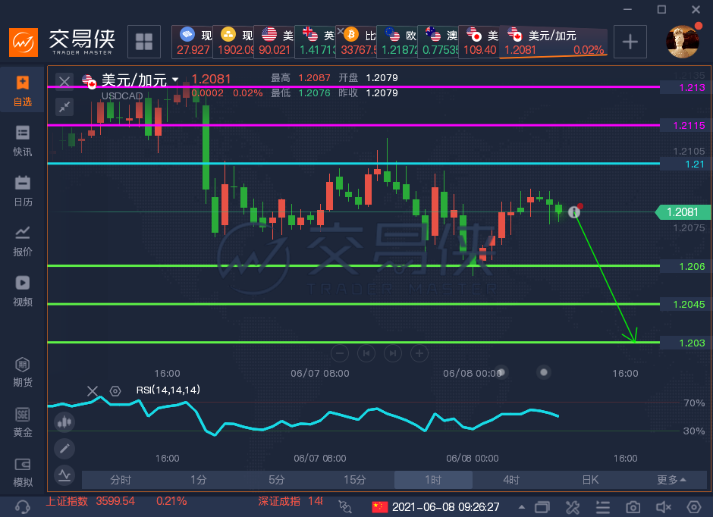Open the 黄金 SGE gold section
The height and width of the screenshot is (517, 713).
point(22,422)
